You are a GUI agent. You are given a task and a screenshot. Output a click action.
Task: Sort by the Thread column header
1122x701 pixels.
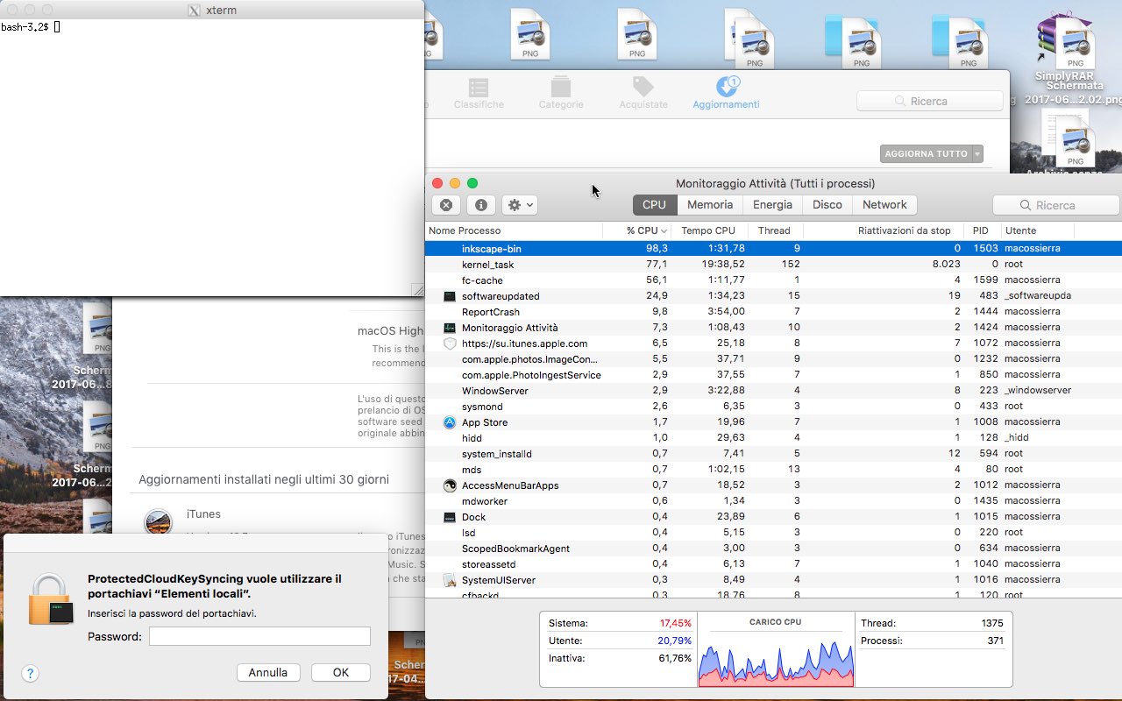coord(775,230)
